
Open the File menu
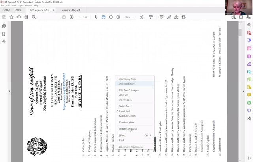3,6
